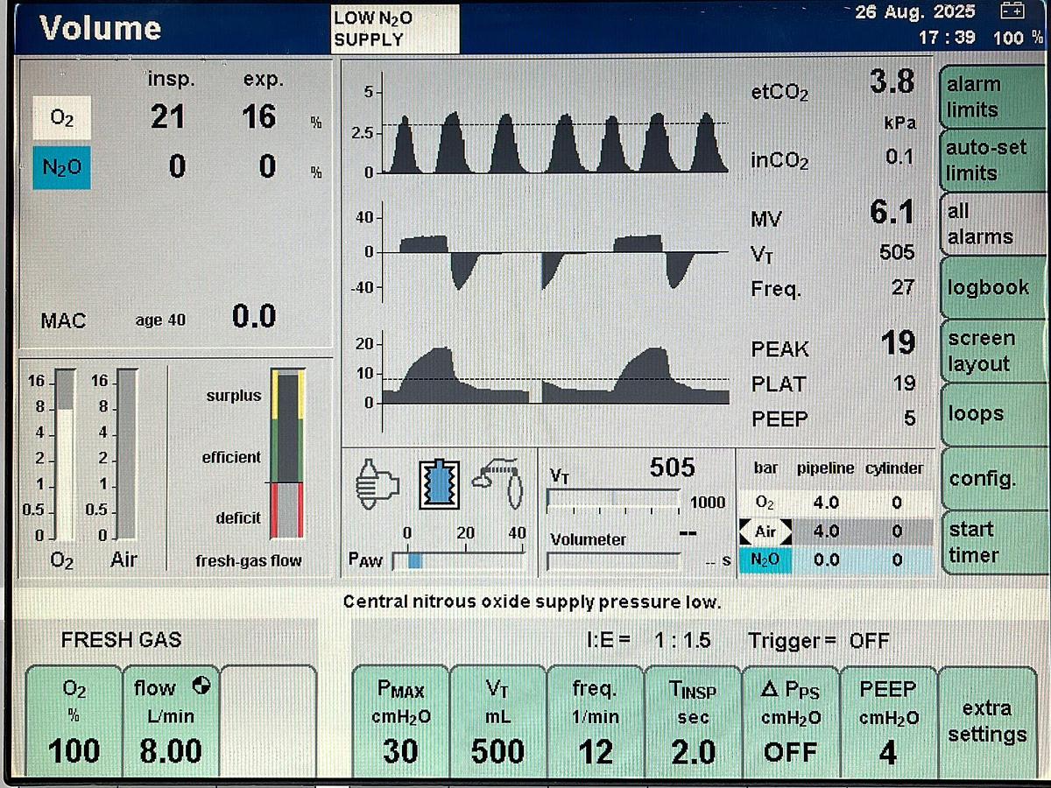Tap the etCO2 value 3.8
1051x788 pixels.
tap(892, 81)
